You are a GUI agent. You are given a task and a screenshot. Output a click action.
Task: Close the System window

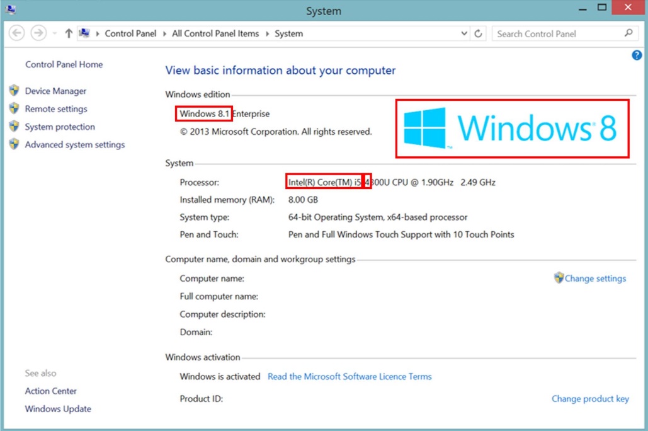pyautogui.click(x=628, y=8)
